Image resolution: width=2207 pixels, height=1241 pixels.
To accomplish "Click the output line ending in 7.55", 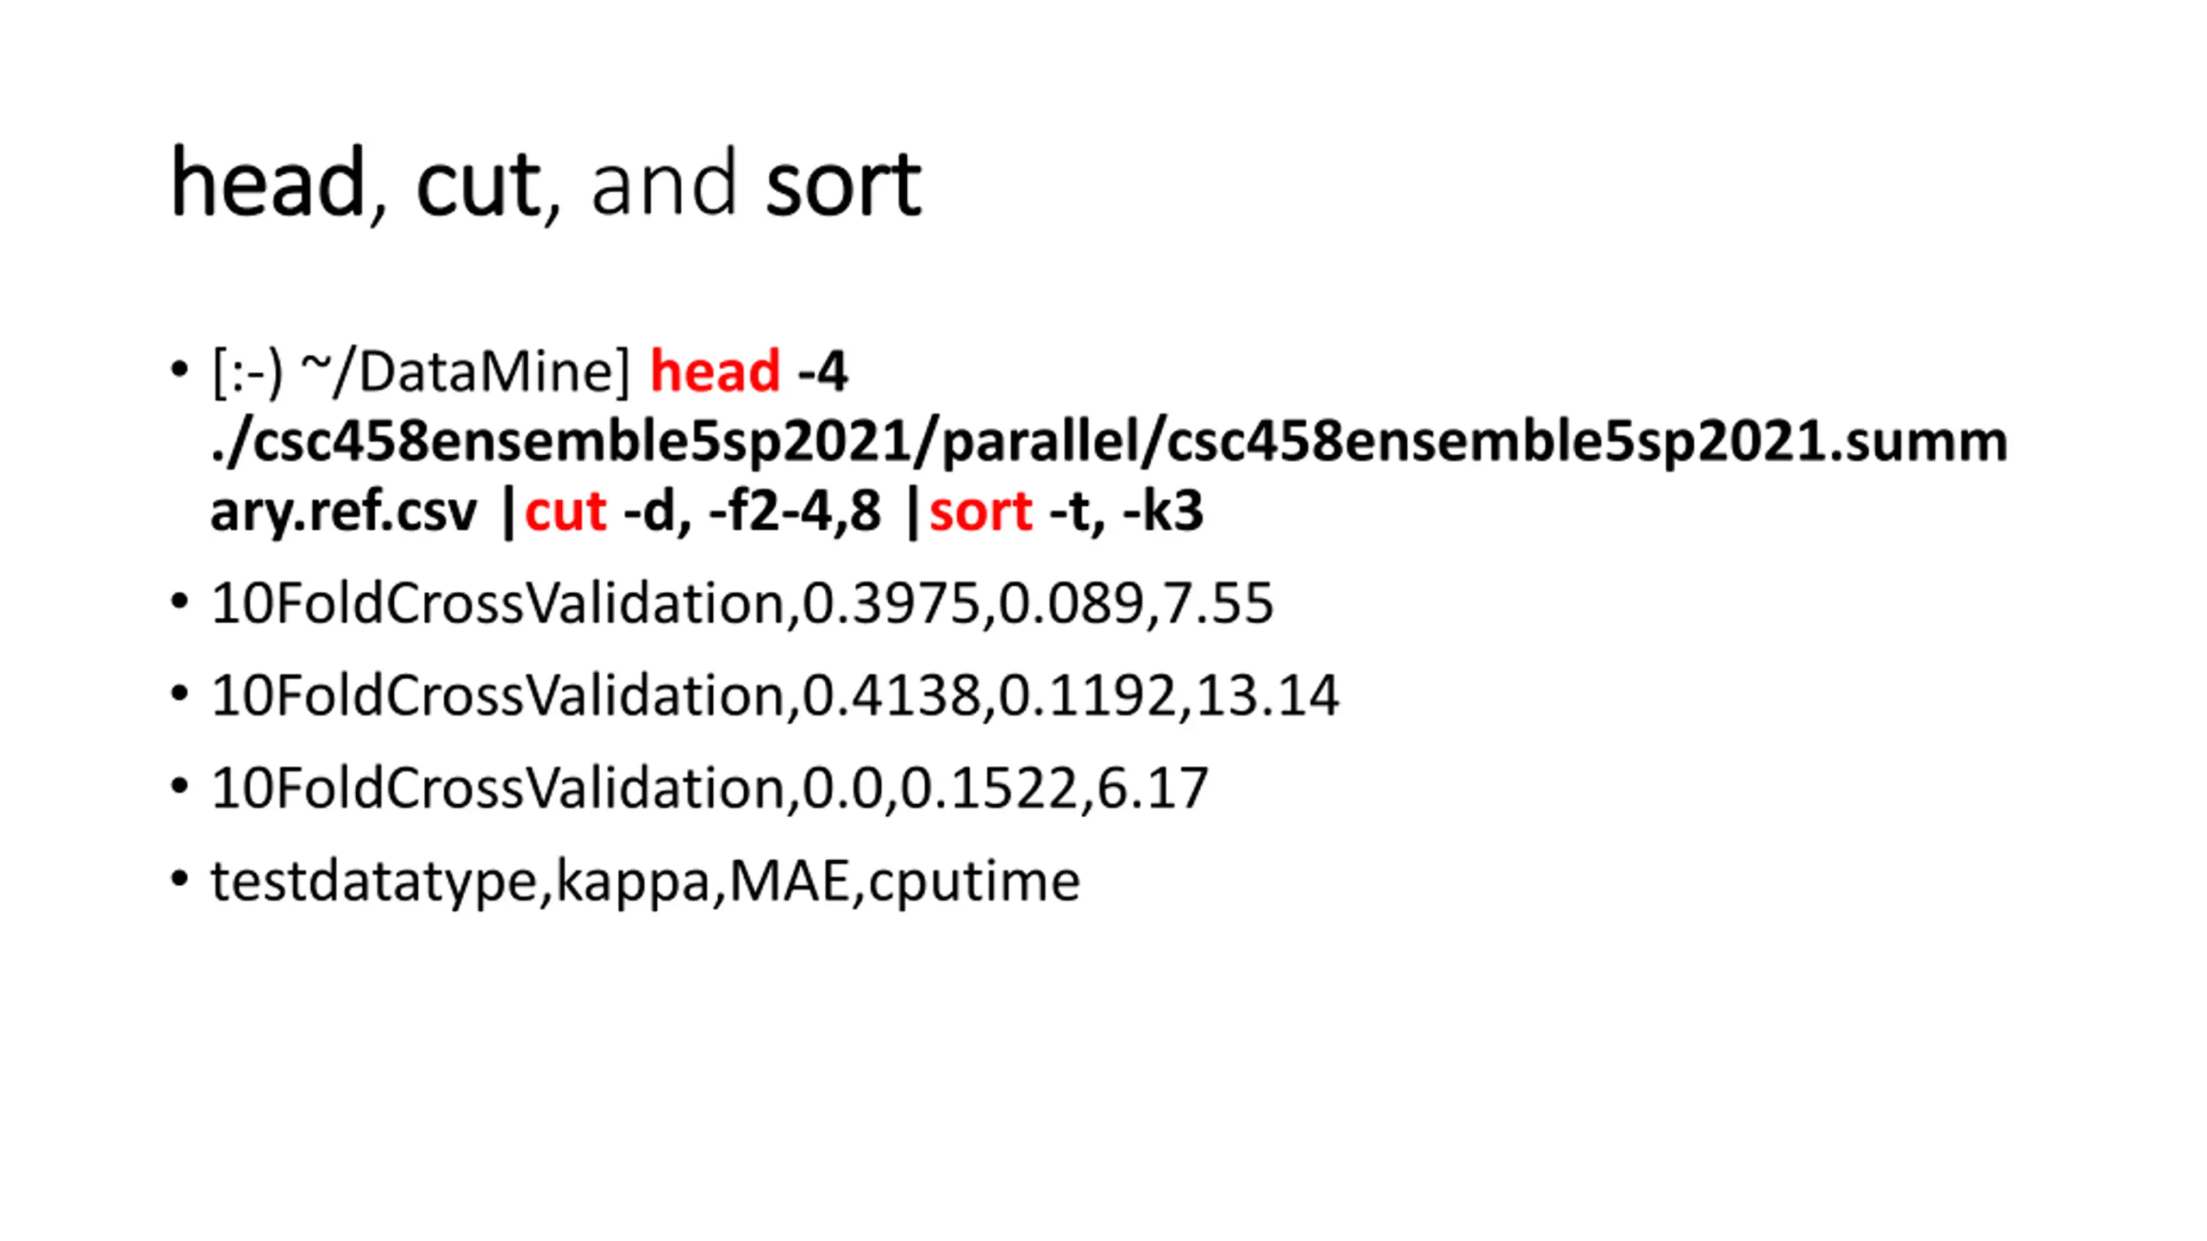I will [x=742, y=602].
